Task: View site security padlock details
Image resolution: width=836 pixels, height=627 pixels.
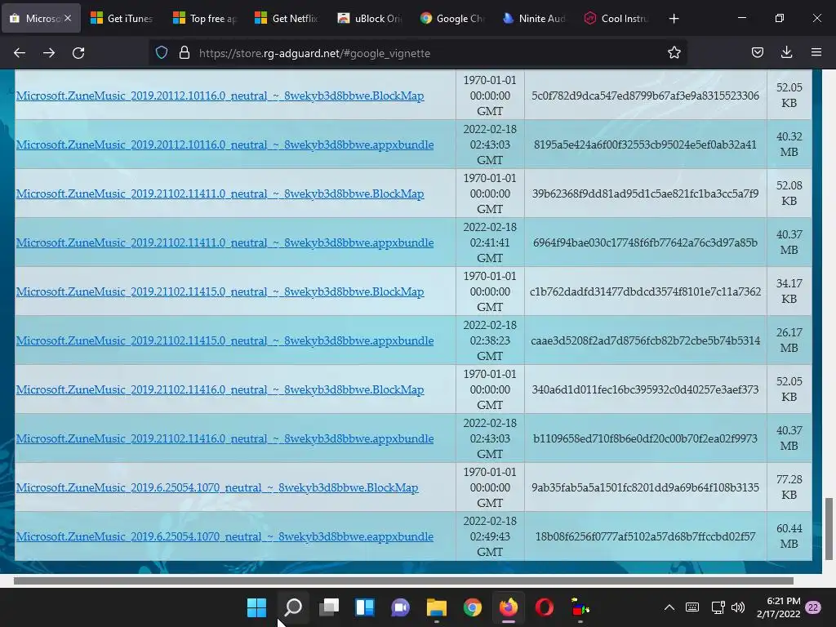Action: 185,53
